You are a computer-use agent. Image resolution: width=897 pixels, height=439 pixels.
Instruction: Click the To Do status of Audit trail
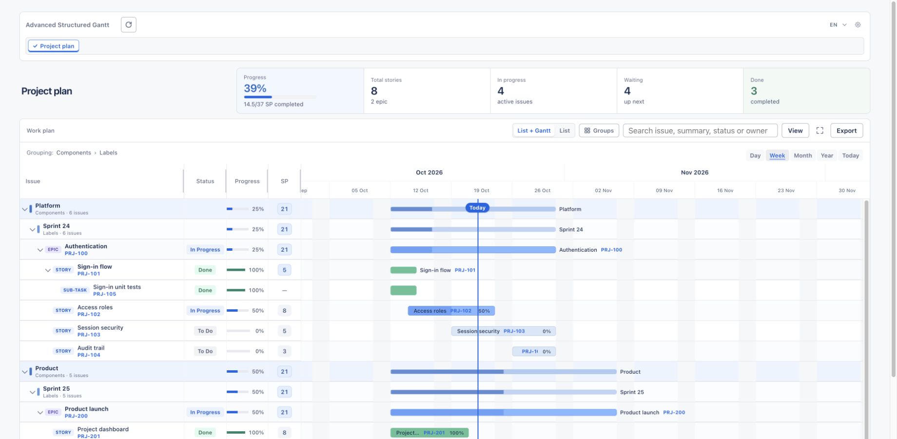point(205,351)
